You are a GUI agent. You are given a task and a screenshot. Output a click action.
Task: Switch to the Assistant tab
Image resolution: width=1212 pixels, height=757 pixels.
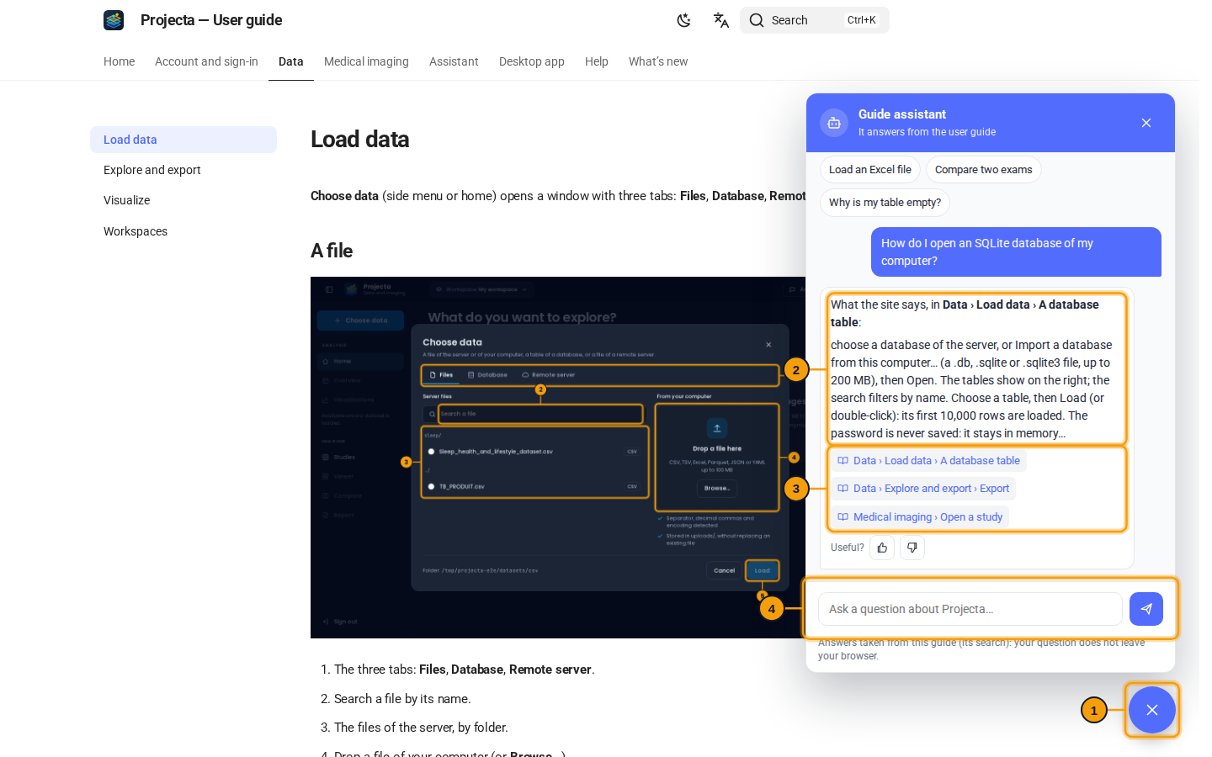tap(454, 61)
